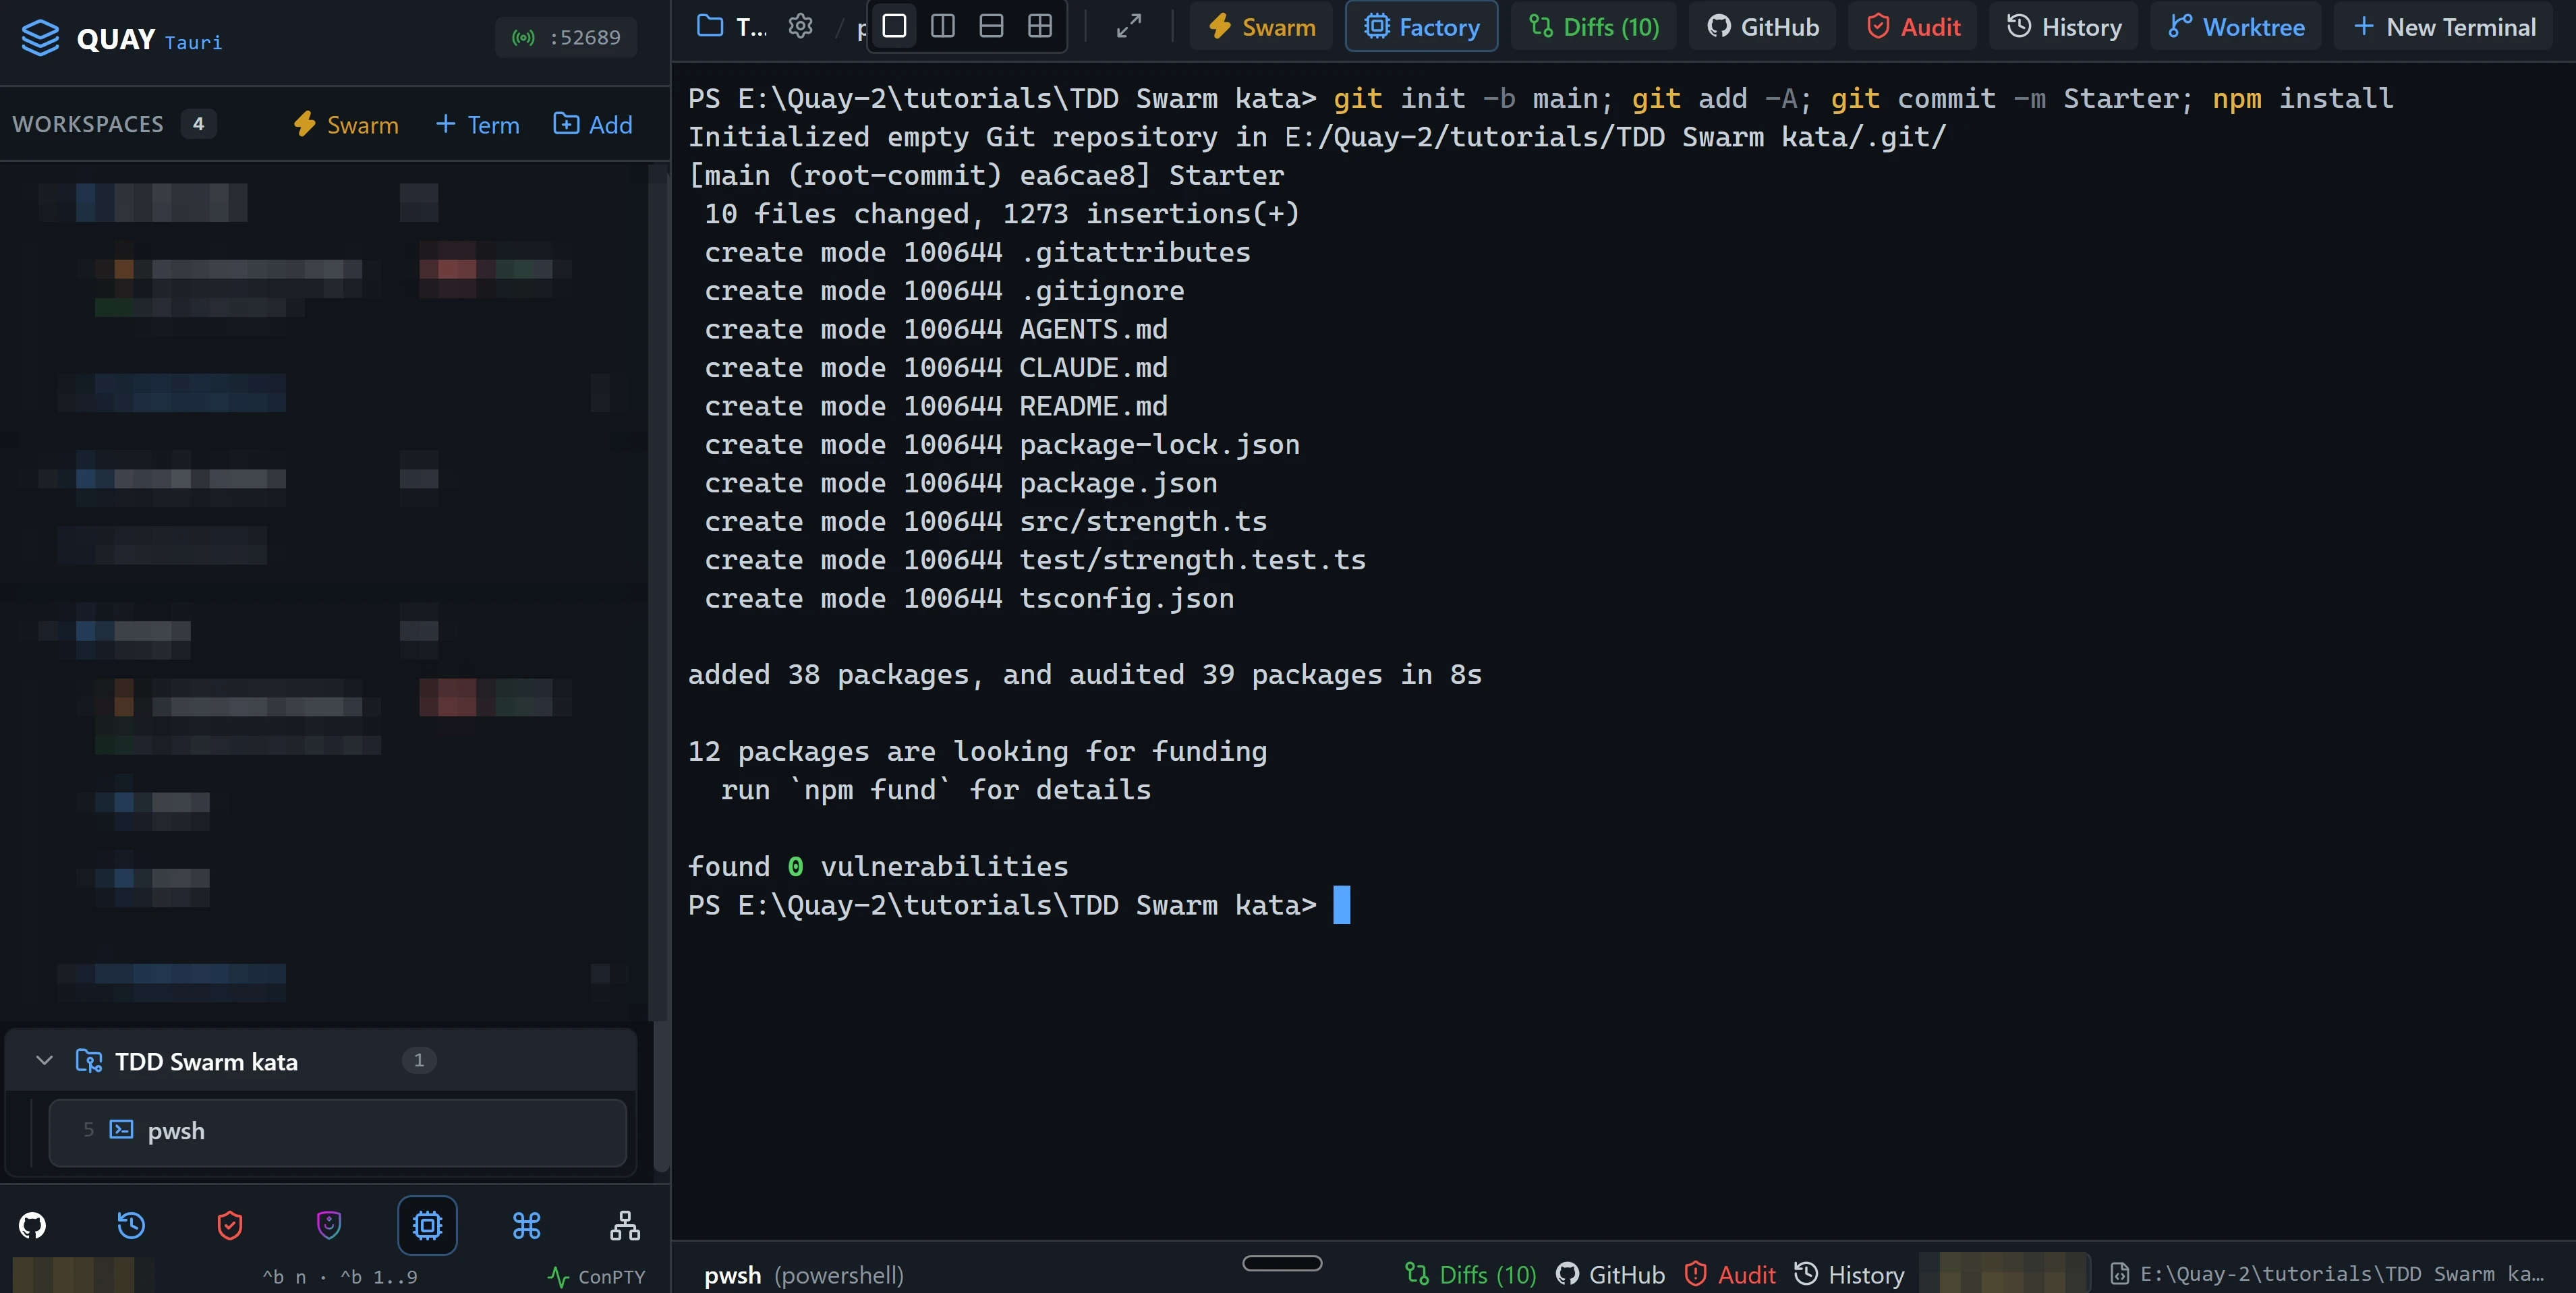
Task: Expand terminal to fullscreen with arrows icon
Action: coord(1129,26)
